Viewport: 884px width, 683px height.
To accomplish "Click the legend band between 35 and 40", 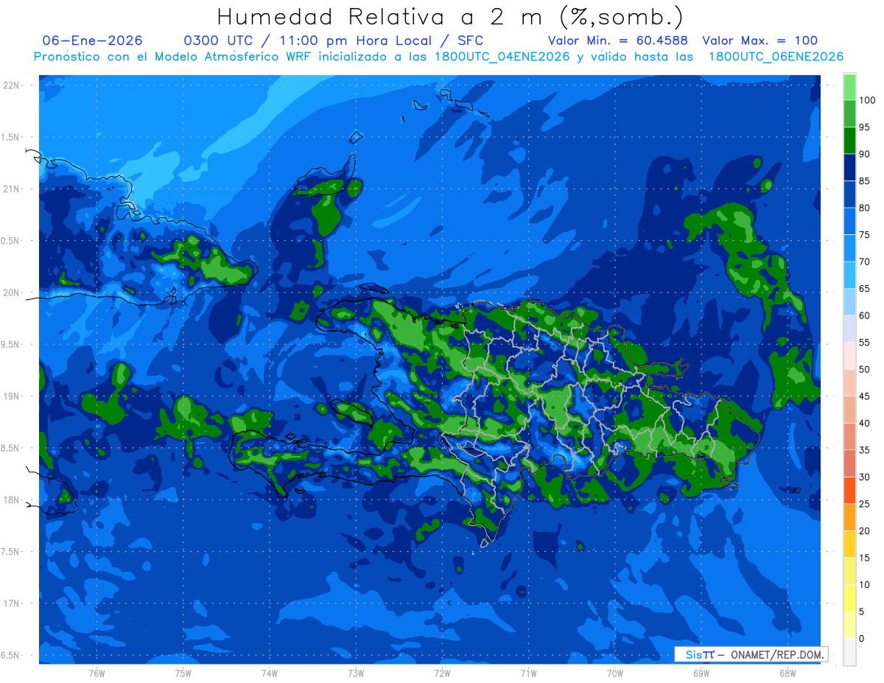I will [x=849, y=437].
